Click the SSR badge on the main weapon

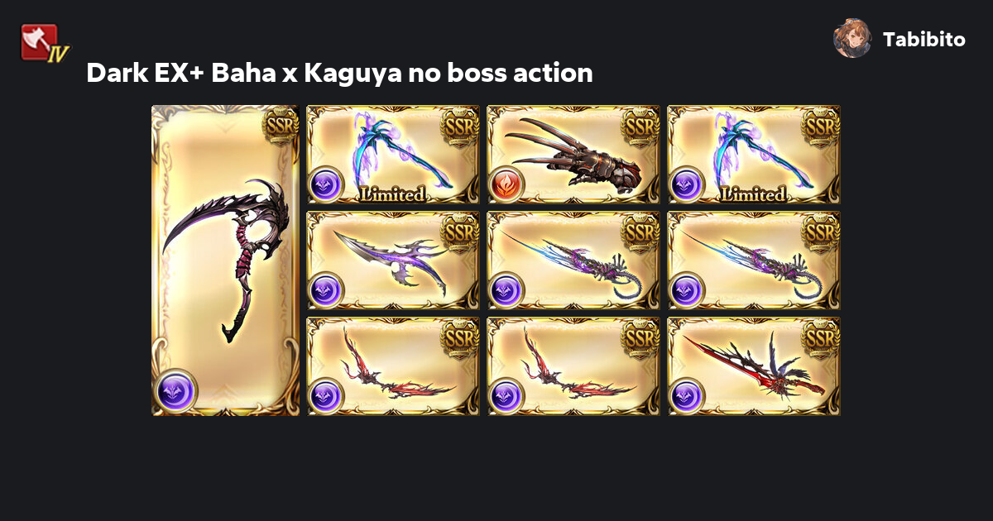pos(280,127)
